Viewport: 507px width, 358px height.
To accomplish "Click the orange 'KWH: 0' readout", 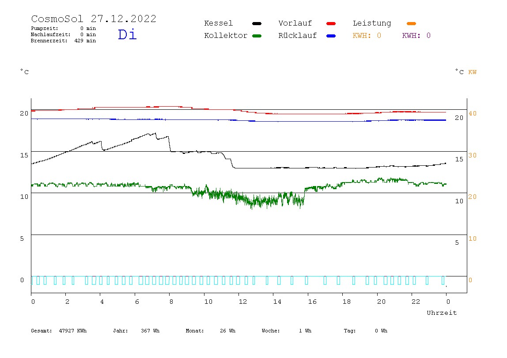I will click(367, 36).
